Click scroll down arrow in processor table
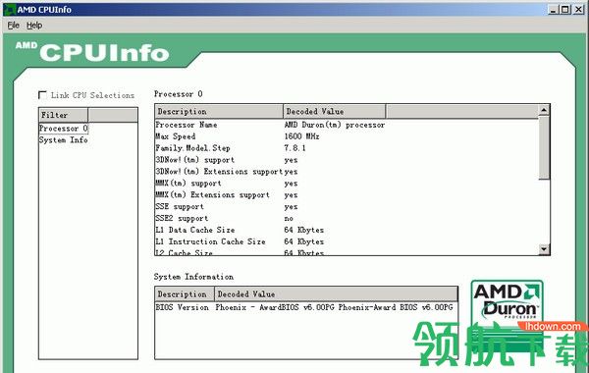The width and height of the screenshot is (589, 373). pyautogui.click(x=544, y=249)
